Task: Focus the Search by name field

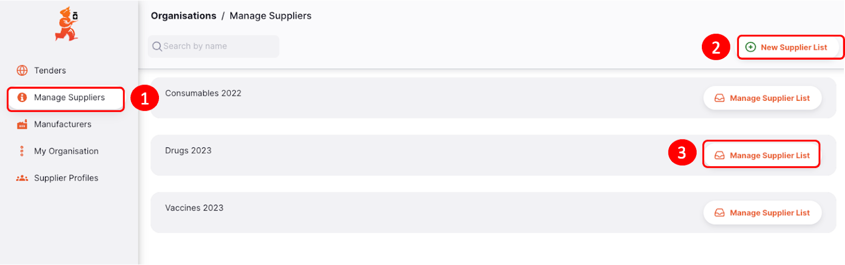Action: click(213, 46)
